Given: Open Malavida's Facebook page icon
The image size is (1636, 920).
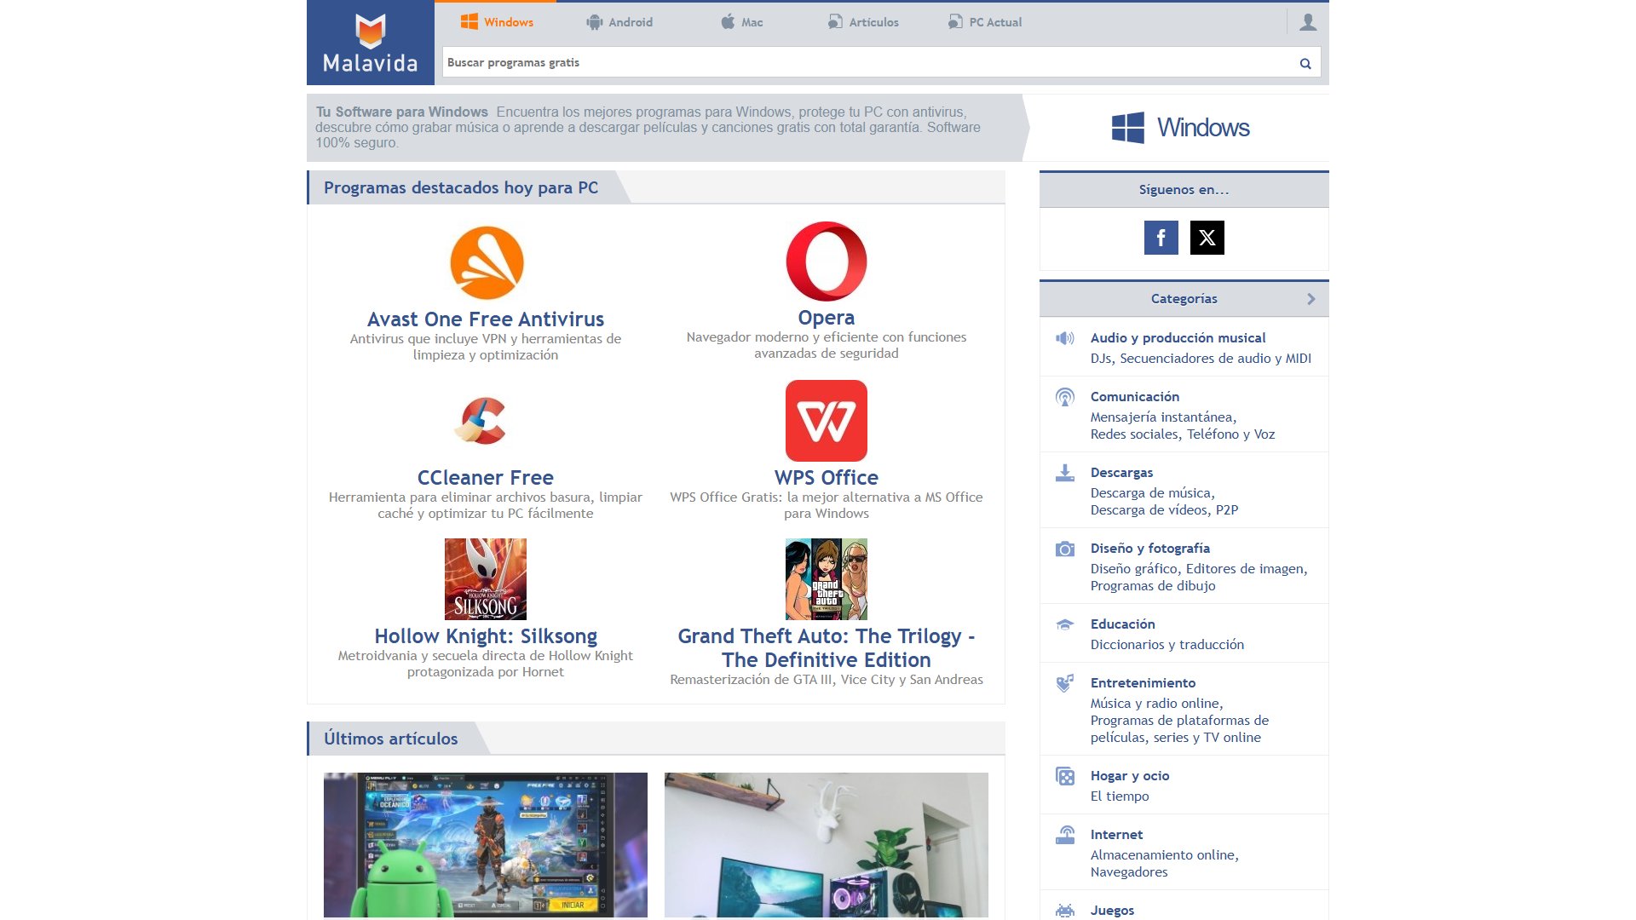Looking at the screenshot, I should coord(1161,238).
